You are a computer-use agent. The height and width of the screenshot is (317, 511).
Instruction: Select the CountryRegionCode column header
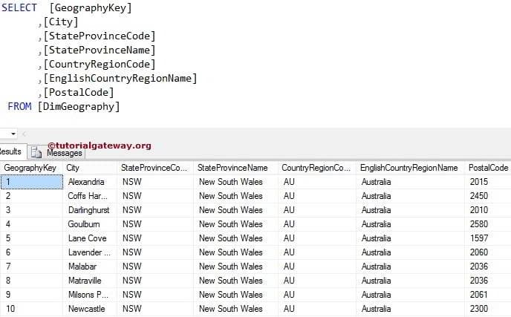[x=316, y=168]
